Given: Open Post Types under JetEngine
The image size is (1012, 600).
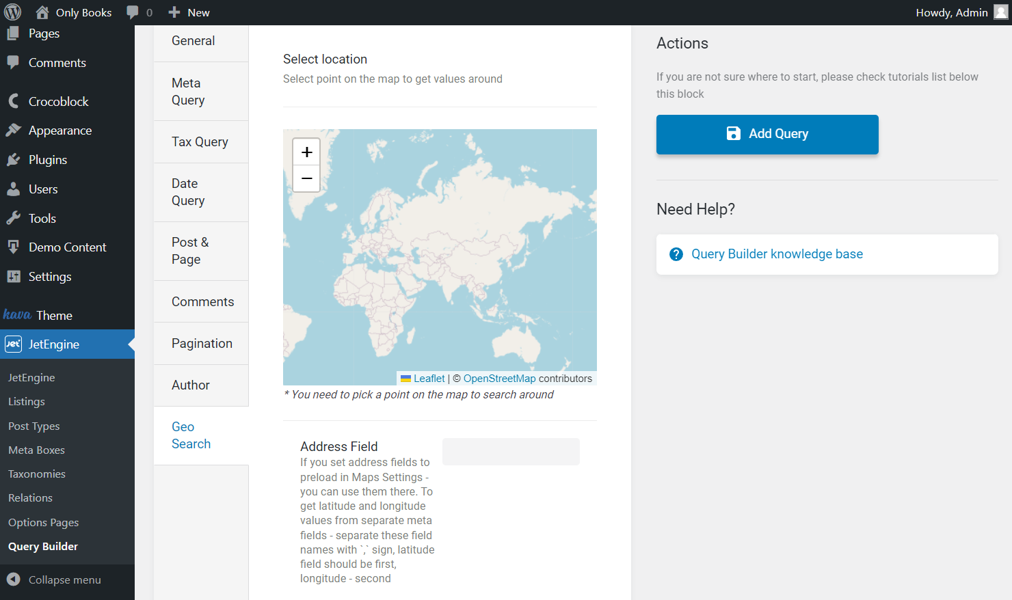Looking at the screenshot, I should [x=34, y=426].
